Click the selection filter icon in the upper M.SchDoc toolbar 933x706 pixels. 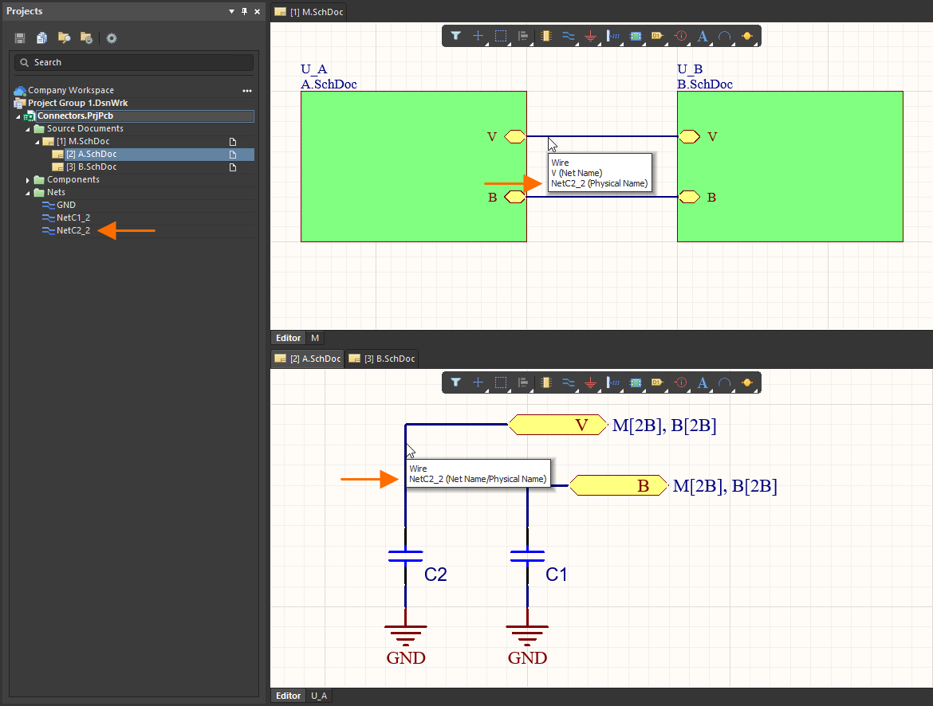455,36
